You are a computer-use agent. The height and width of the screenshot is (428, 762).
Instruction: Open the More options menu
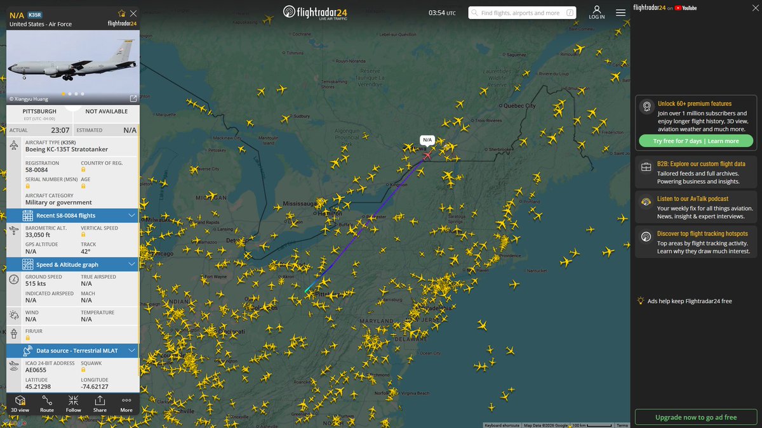(x=126, y=404)
